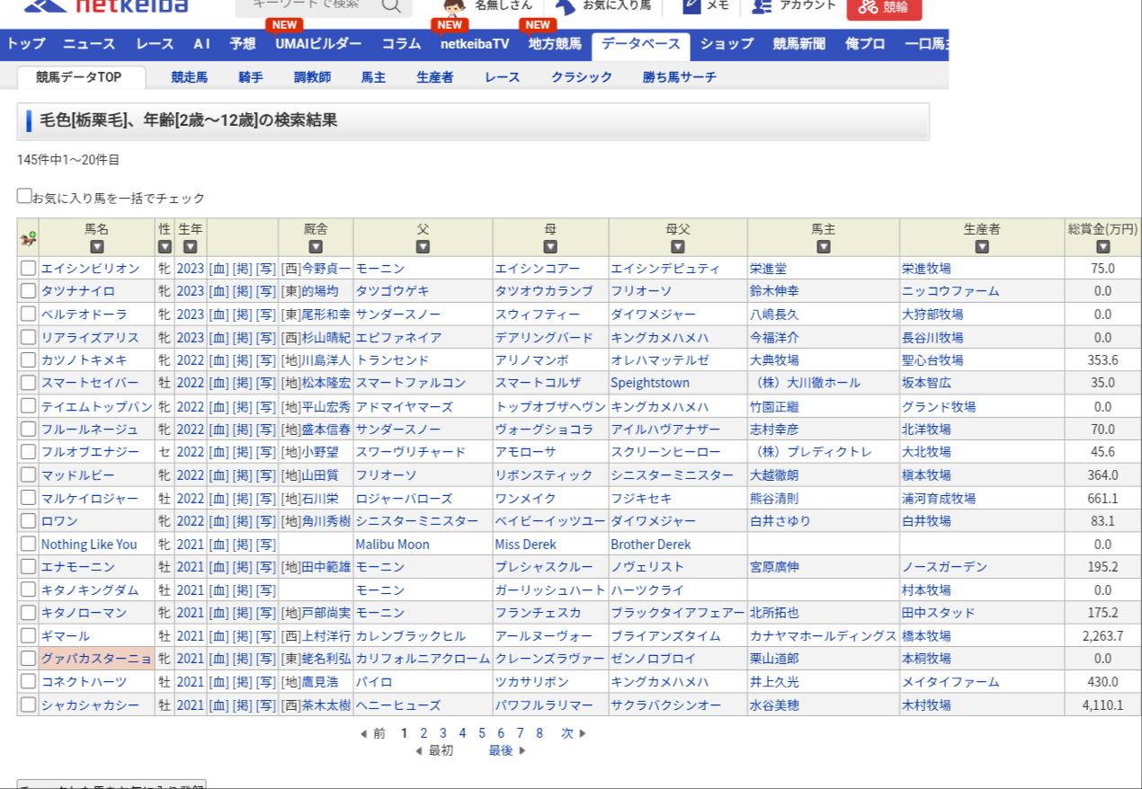The height and width of the screenshot is (789, 1142).
Task: Open the シャカシャカシー horse link
Action: (90, 705)
